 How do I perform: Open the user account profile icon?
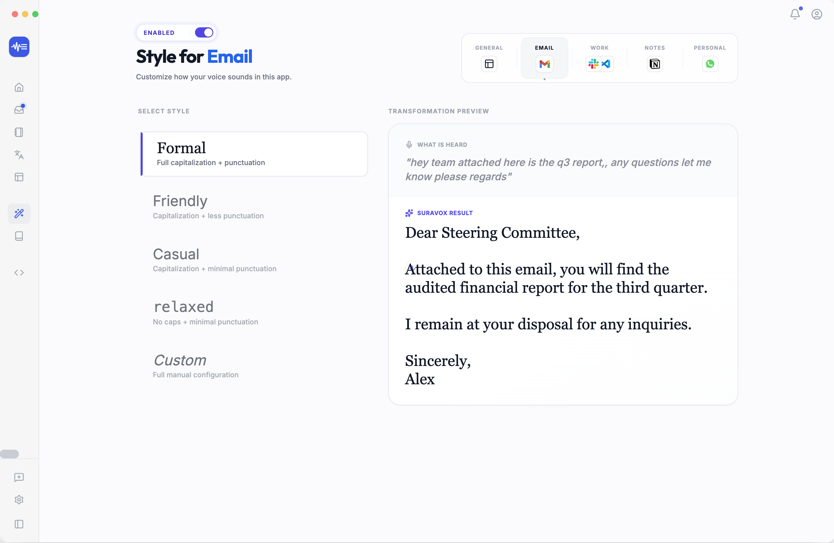(817, 14)
